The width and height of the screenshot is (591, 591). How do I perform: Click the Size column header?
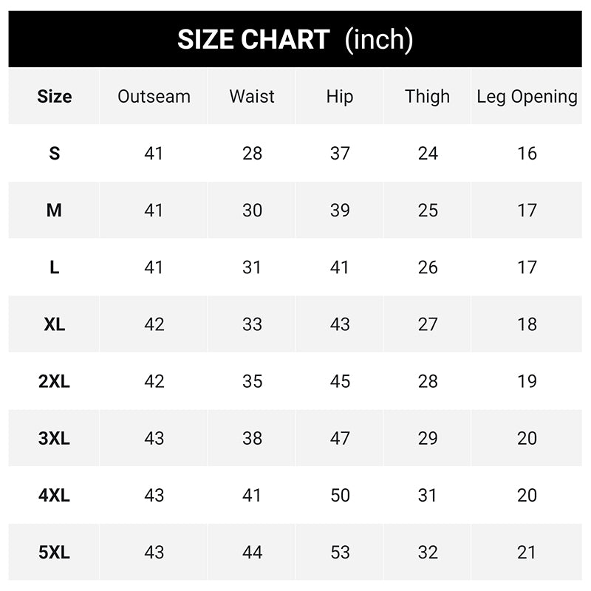click(x=55, y=97)
